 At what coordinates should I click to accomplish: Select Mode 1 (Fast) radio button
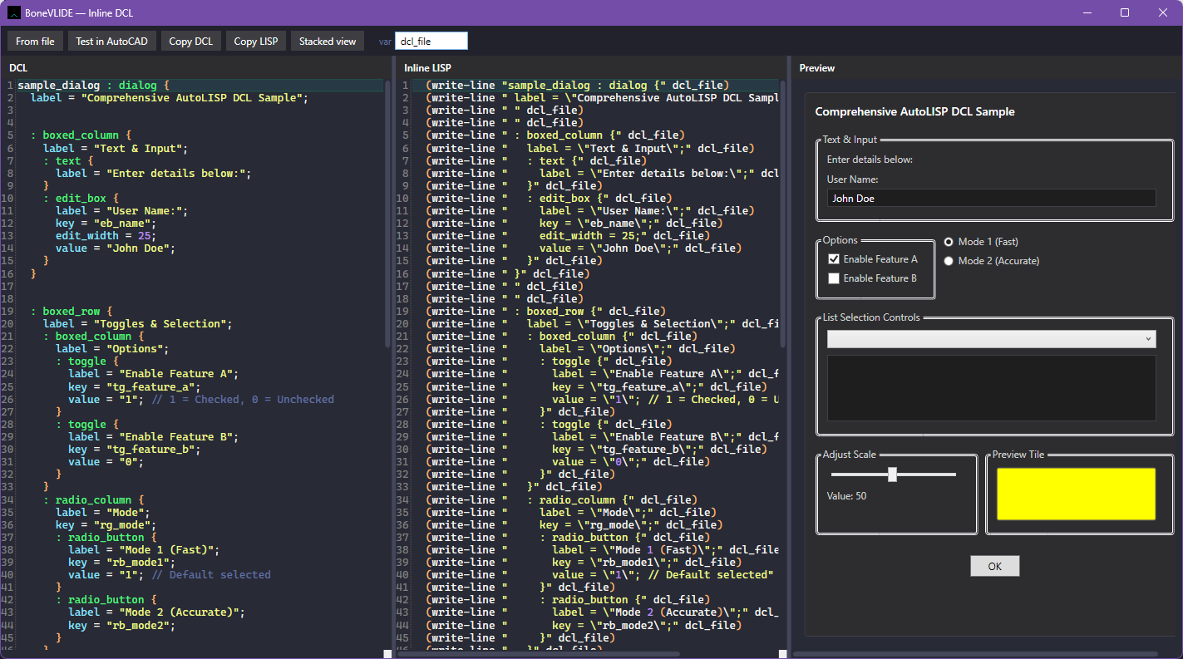click(x=949, y=242)
